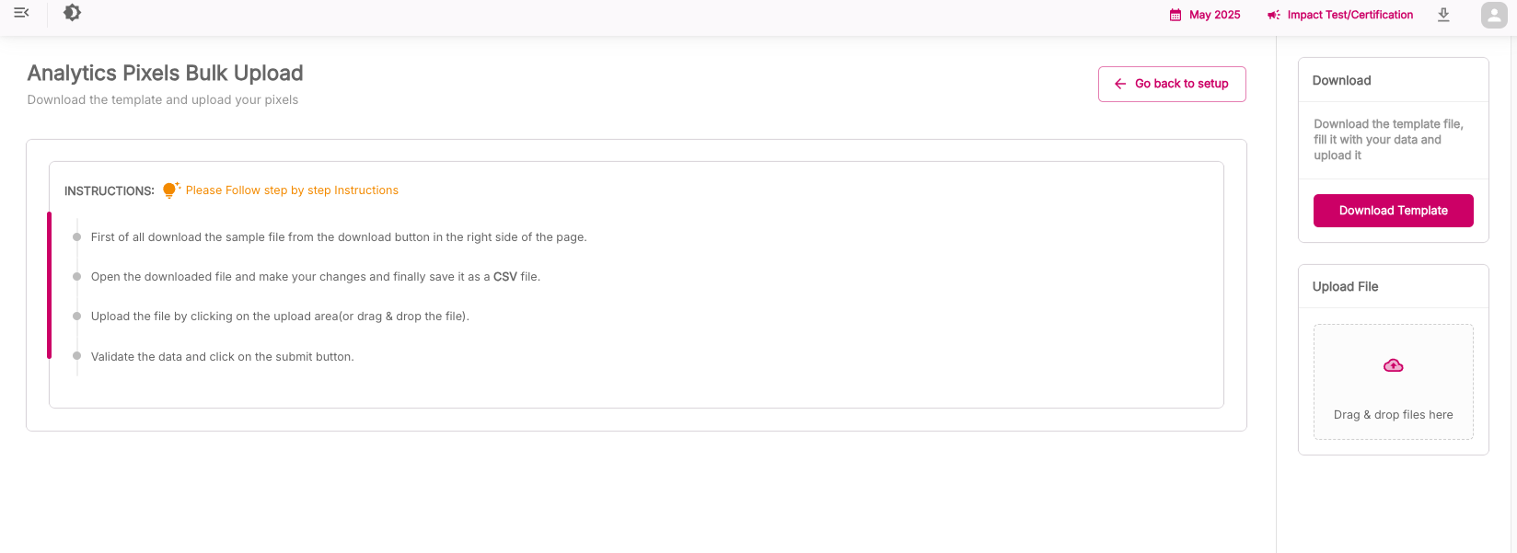1517x553 pixels.
Task: Click the calendar icon beside May 2025
Action: (1175, 15)
